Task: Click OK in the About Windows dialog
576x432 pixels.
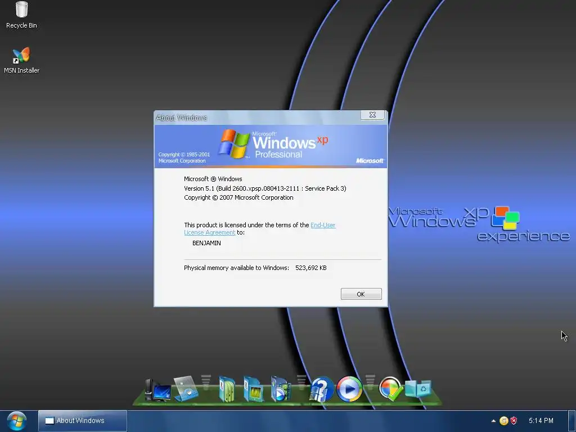Action: click(x=361, y=294)
